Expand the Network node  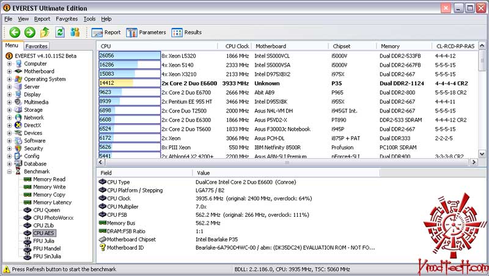point(9,118)
